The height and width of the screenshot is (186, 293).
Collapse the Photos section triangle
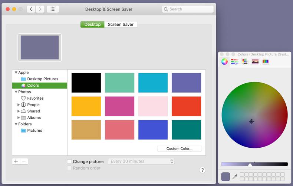click(x=16, y=92)
